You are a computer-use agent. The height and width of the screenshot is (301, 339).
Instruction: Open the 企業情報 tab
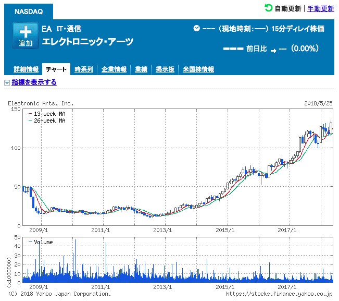coord(114,69)
